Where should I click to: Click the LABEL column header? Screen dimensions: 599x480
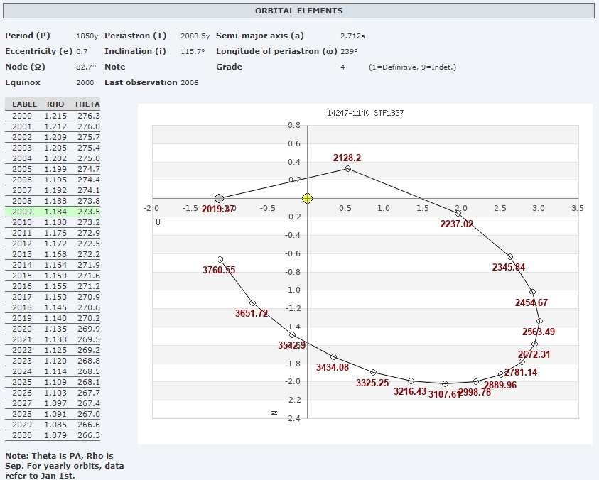(x=24, y=104)
